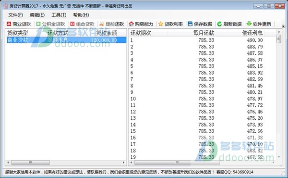The width and height of the screenshot is (288, 178).
Task: Click the 公积金贷款 toolbar icon
Action: (38, 24)
